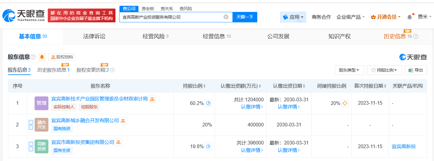434x161 pixels.
Task: Open equity structure icon after 宜宾高新城乡融合开发有限公司
Action: point(123,121)
